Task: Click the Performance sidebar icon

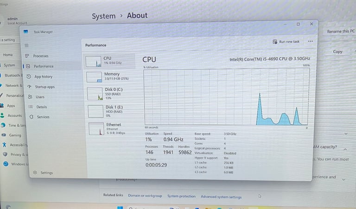Action: pos(28,66)
